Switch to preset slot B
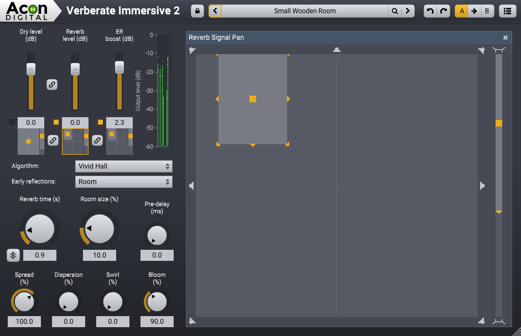 pos(486,11)
